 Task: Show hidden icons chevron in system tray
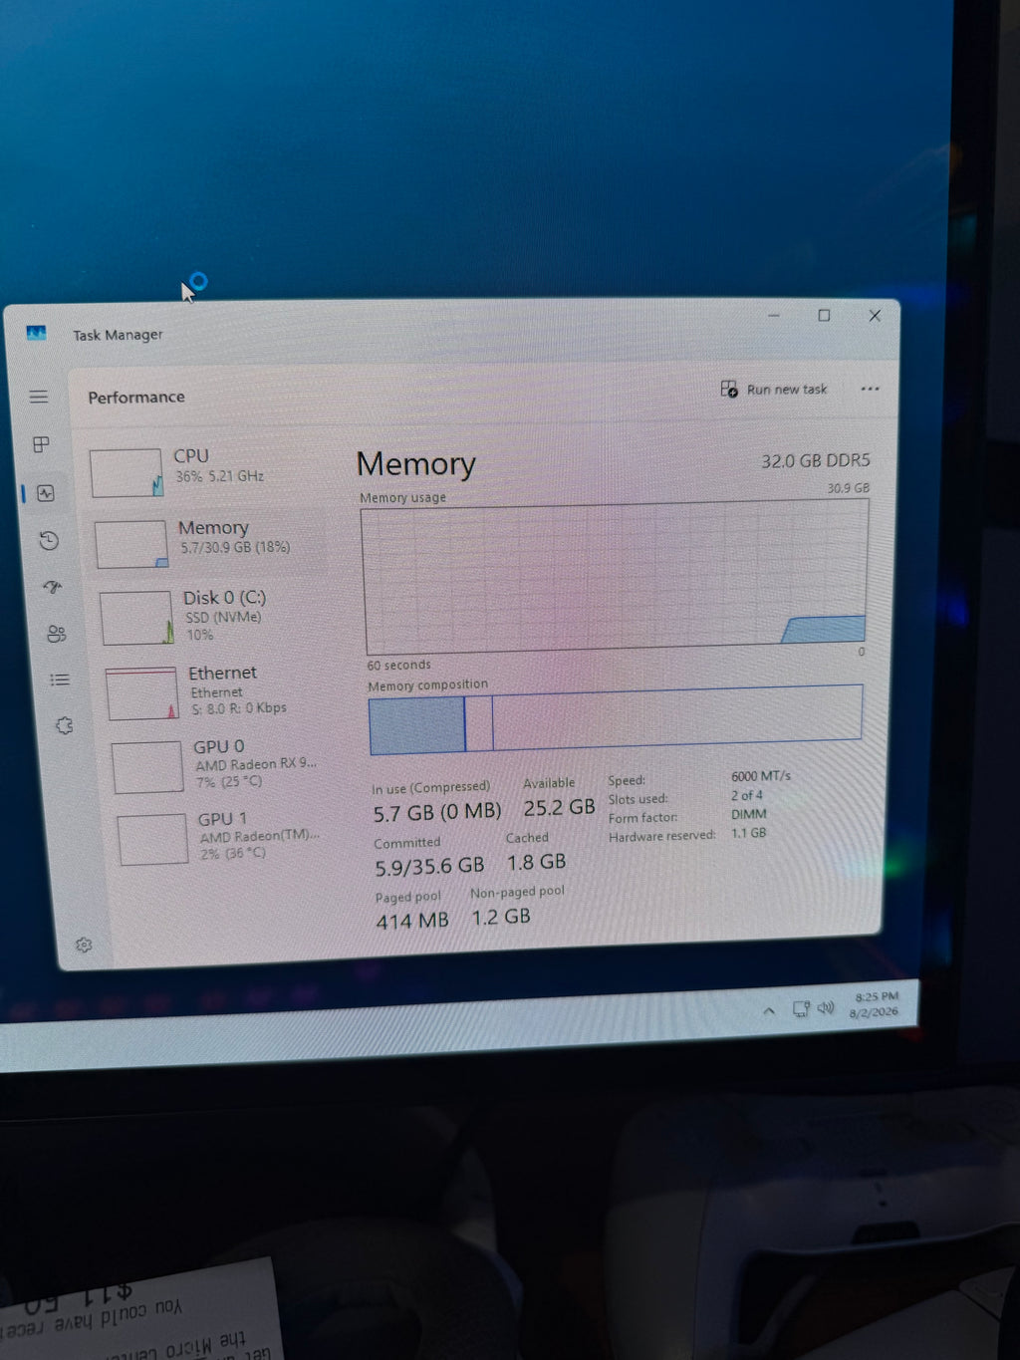coord(769,1010)
